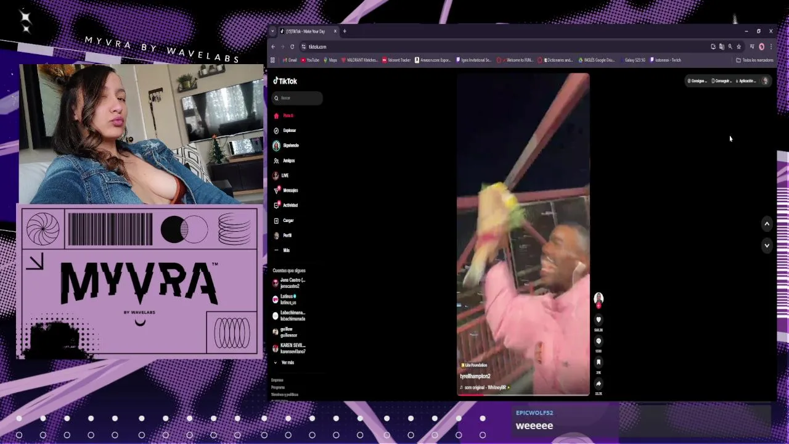Reload the tiktok.com page

point(292,47)
